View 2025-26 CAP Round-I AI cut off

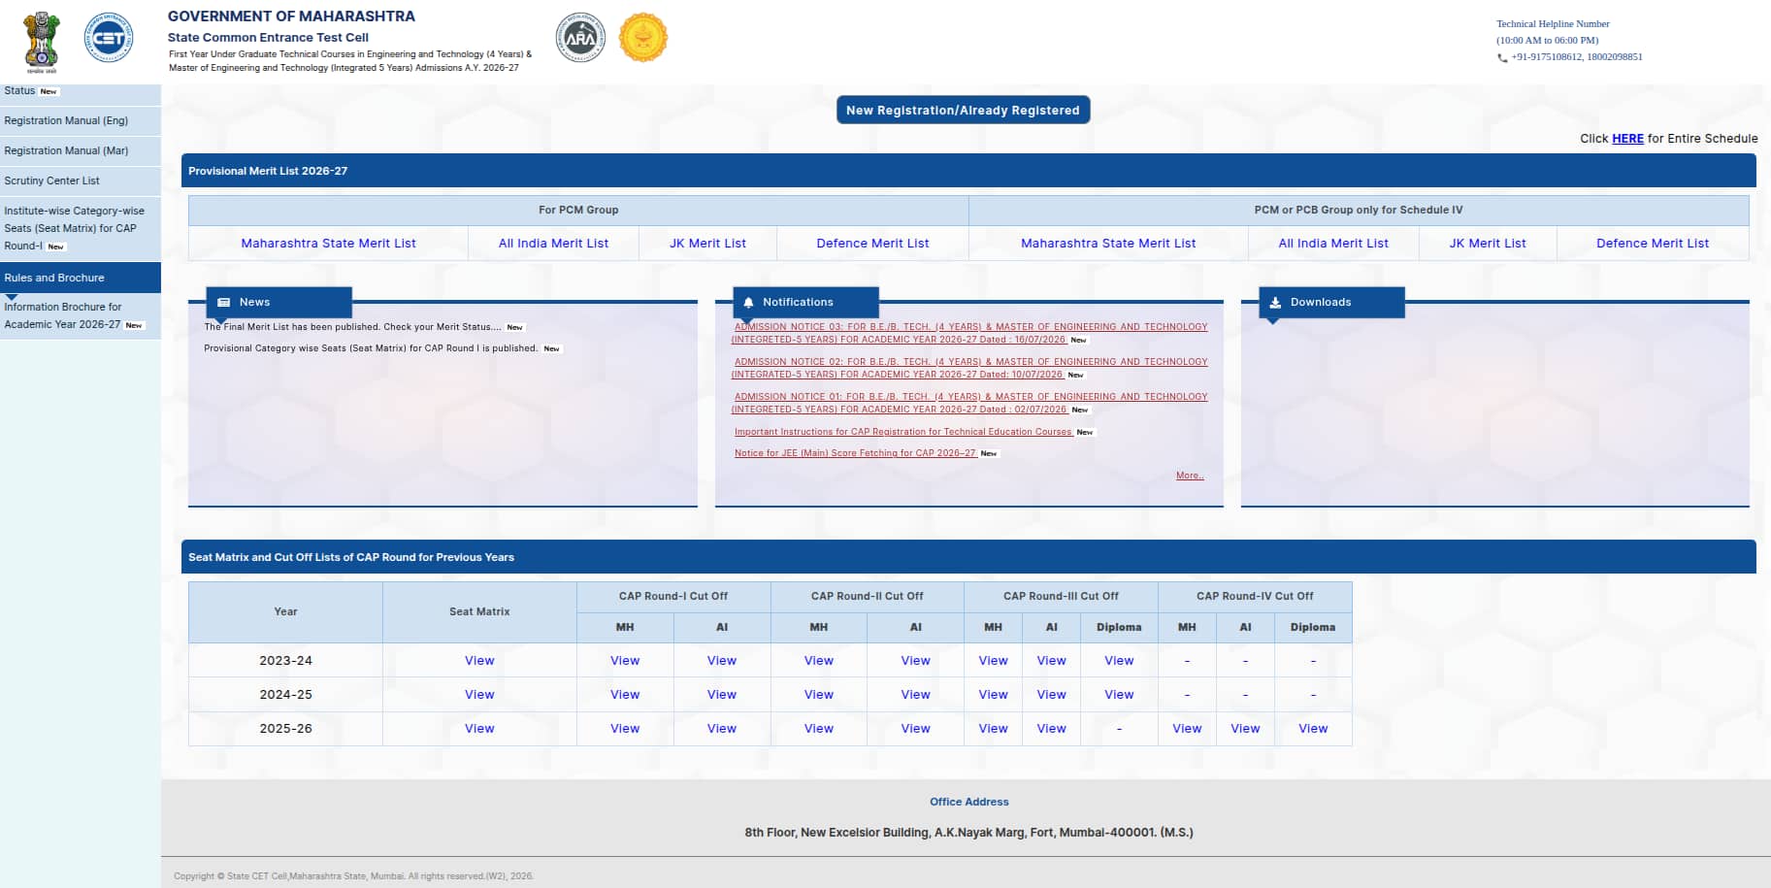[722, 729]
